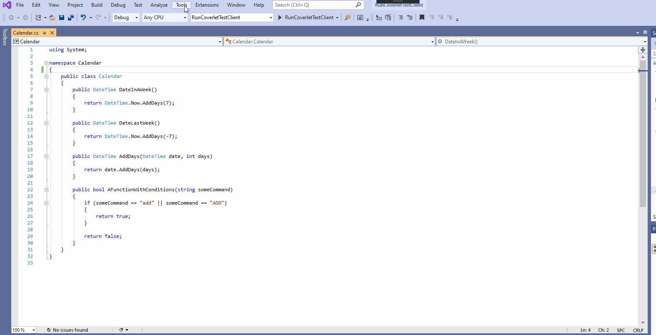Collapse the AFunctionWithConditions method block
Screen dimensions: 656x335
[46, 190]
